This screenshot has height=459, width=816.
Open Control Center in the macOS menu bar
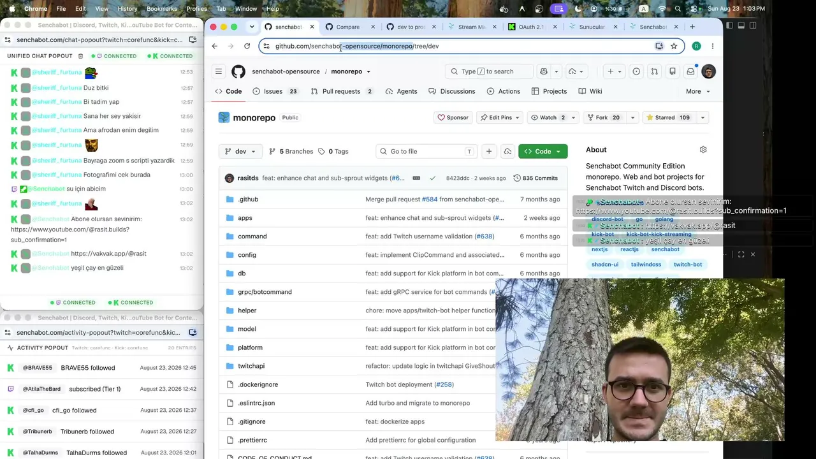click(694, 9)
